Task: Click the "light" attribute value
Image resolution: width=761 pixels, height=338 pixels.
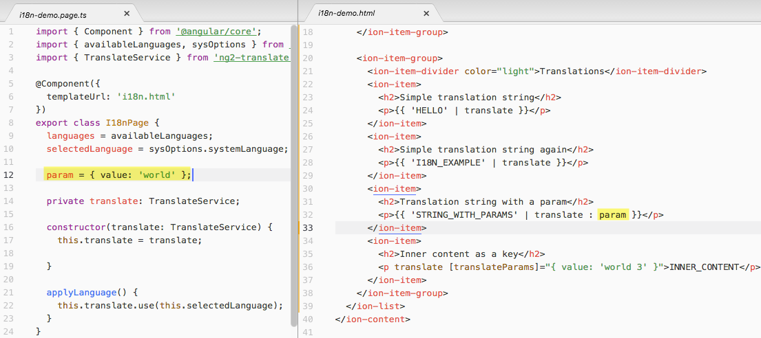Action: pyautogui.click(x=515, y=71)
